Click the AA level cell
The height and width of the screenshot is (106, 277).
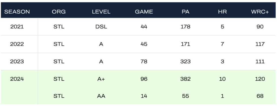pyautogui.click(x=101, y=96)
